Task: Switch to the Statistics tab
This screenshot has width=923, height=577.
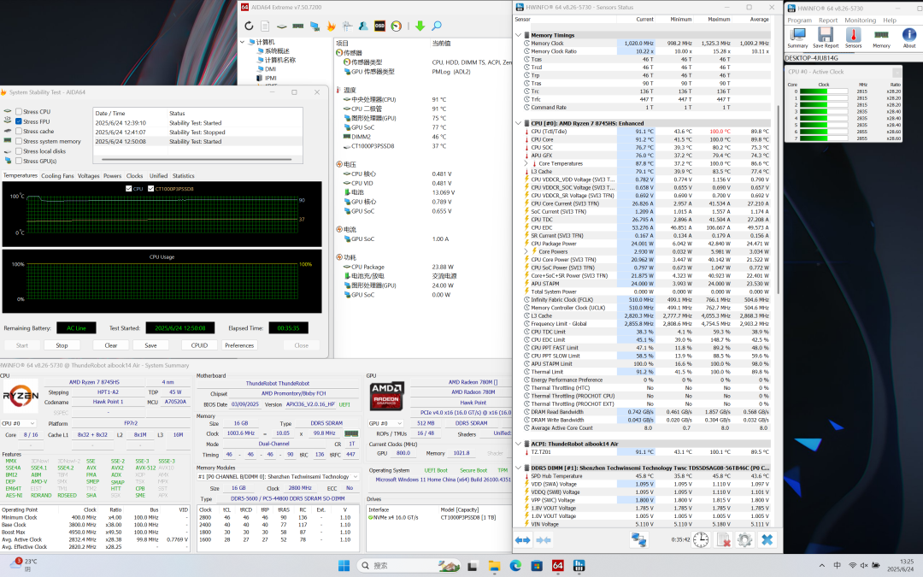Action: pos(184,176)
